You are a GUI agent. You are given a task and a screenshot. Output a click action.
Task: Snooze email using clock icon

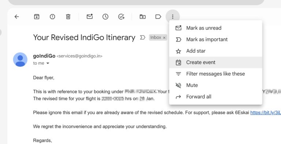(x=105, y=17)
